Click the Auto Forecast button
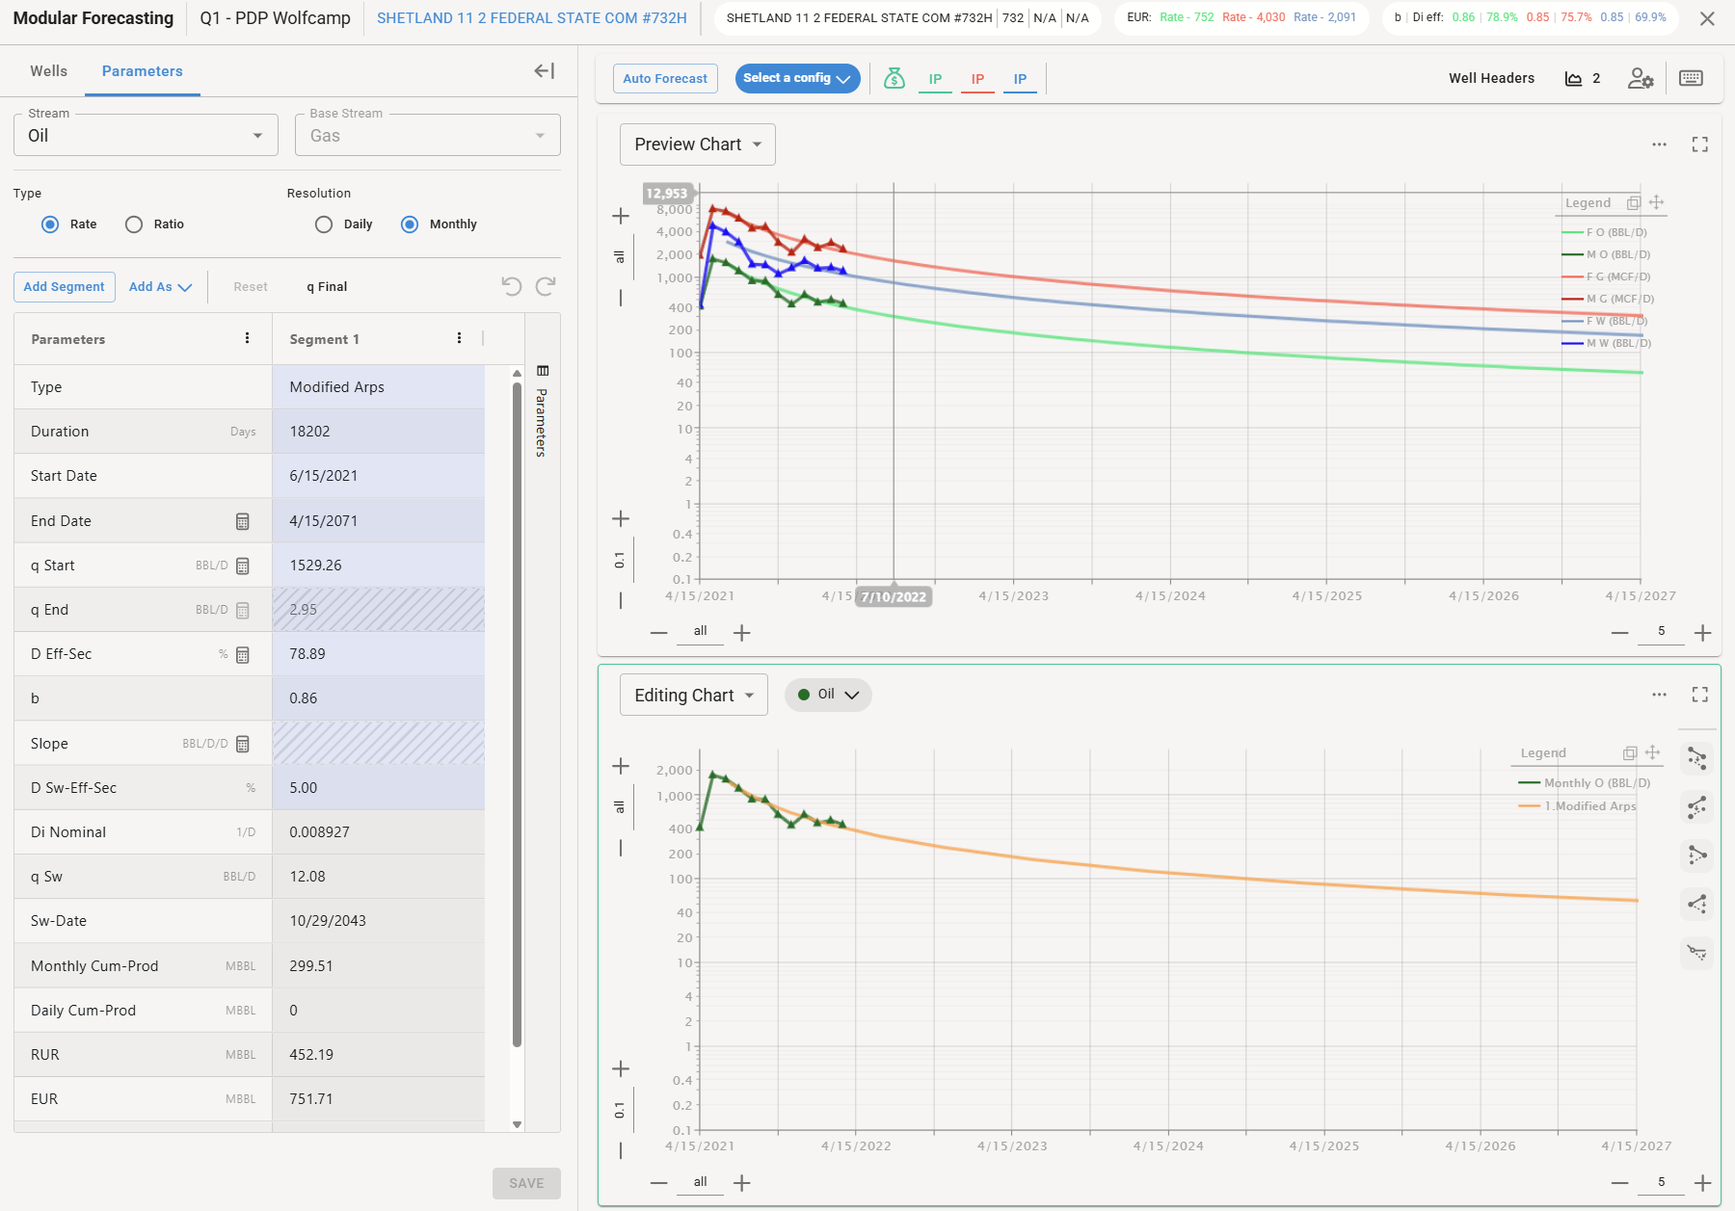1735x1211 pixels. (x=665, y=78)
